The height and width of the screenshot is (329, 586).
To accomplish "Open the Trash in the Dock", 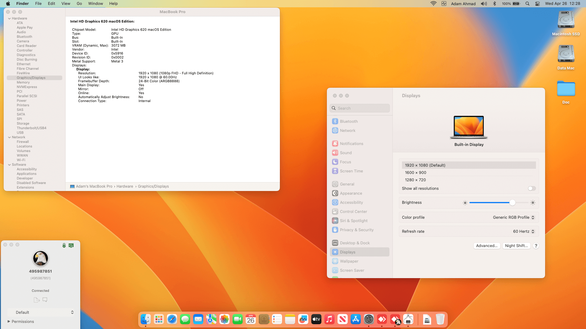I will (440, 319).
